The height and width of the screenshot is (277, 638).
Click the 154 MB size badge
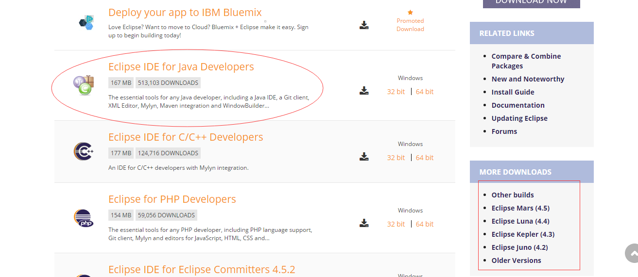121,215
